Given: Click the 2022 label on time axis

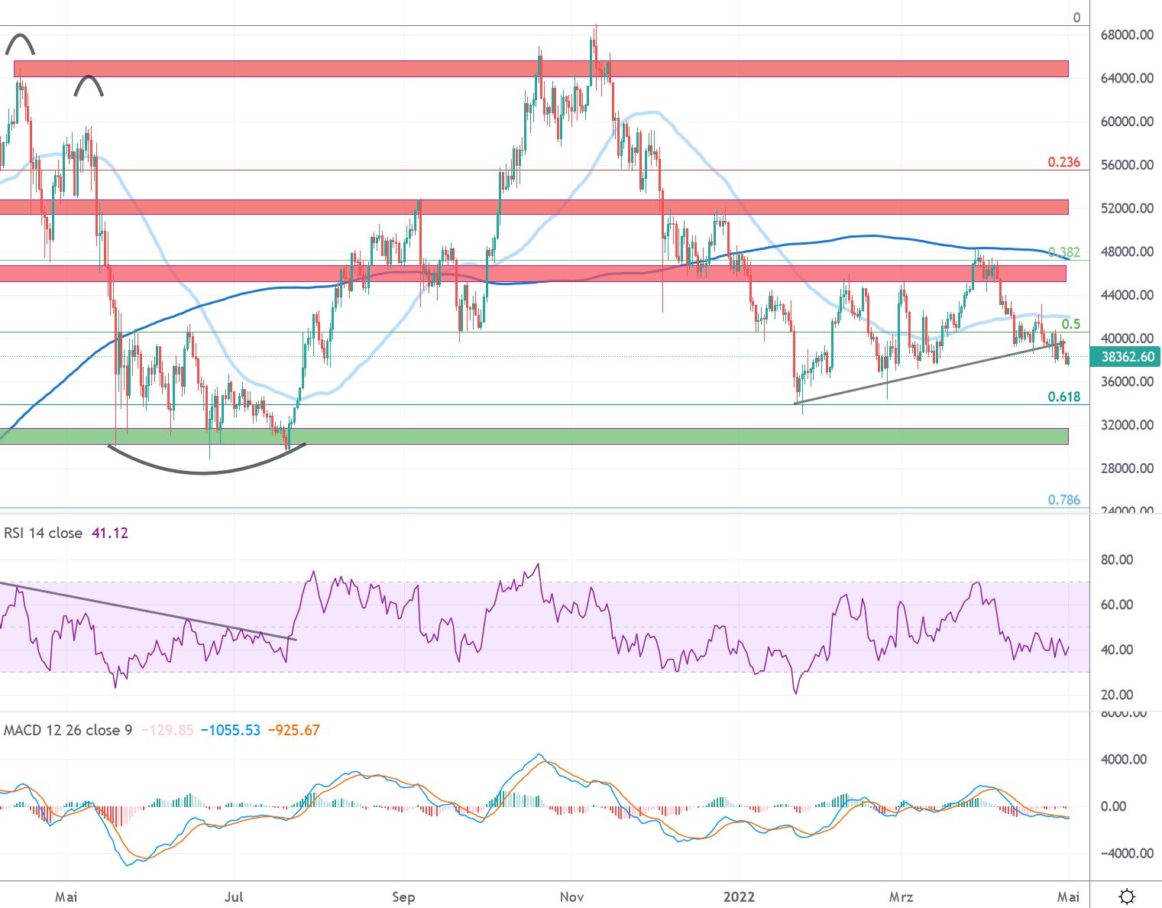Looking at the screenshot, I should [739, 897].
